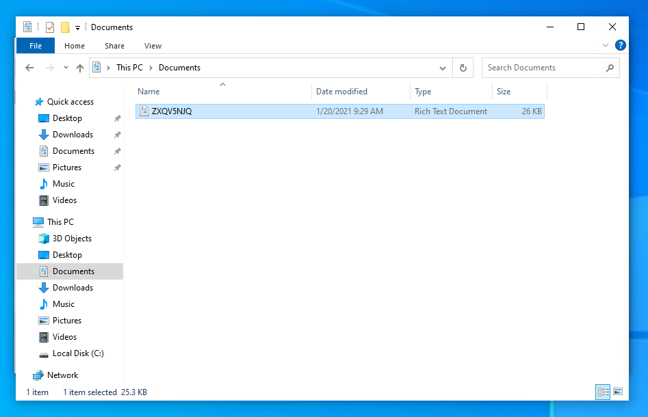The image size is (648, 417).
Task: Click the 1/20/2021 9:29 AM date cell
Action: point(350,111)
